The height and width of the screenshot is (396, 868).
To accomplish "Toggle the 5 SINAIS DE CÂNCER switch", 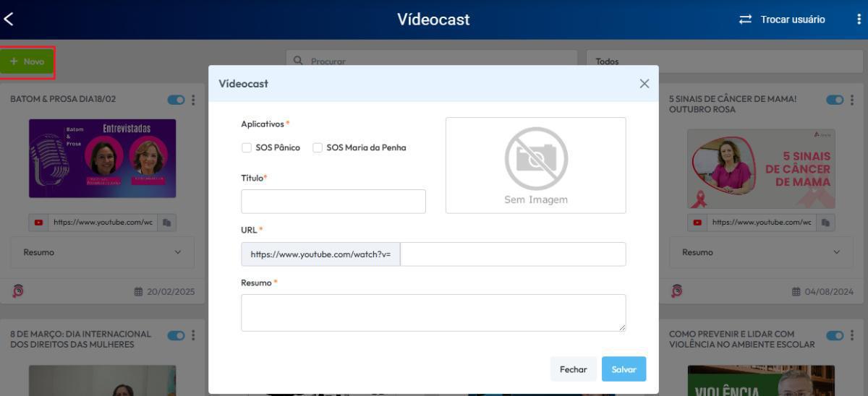I will (x=835, y=100).
